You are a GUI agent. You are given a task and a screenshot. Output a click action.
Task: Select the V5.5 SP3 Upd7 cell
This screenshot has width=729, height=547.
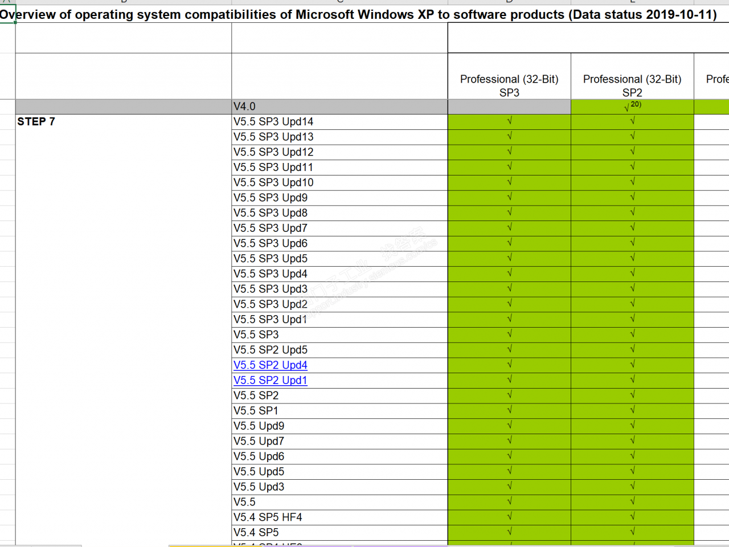[x=339, y=228]
